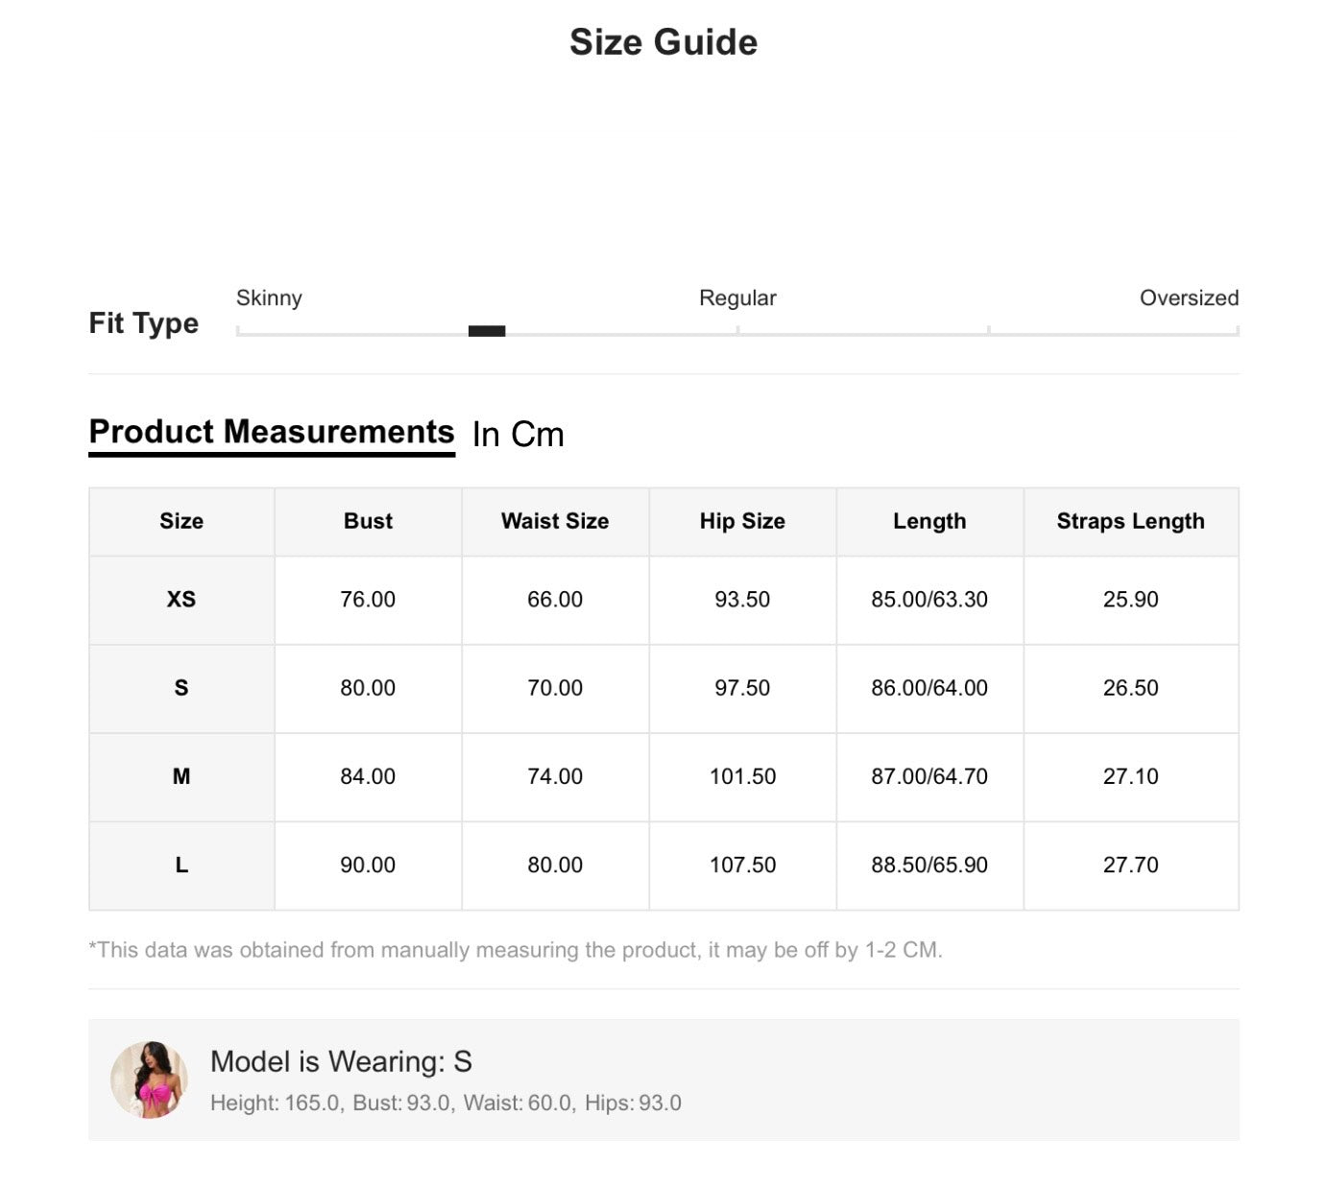Select the Product Measurements tab
Screen dimensions: 1326x1187
272,433
